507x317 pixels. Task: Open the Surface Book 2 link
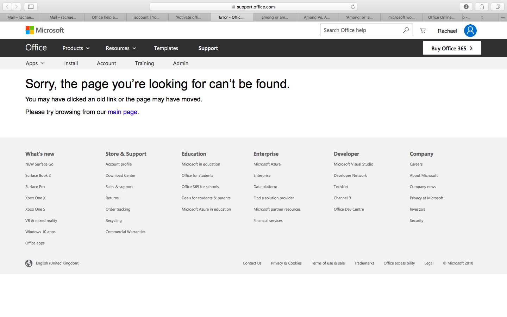coord(38,175)
